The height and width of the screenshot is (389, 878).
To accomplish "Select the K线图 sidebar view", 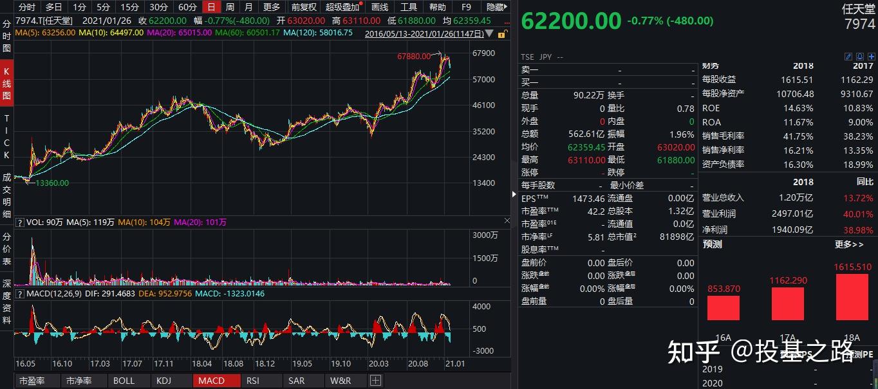I will pyautogui.click(x=6, y=84).
